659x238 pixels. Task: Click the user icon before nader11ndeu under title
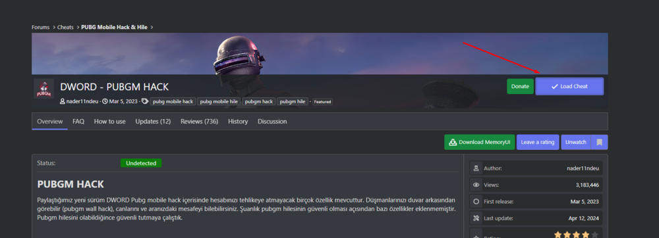click(x=63, y=101)
